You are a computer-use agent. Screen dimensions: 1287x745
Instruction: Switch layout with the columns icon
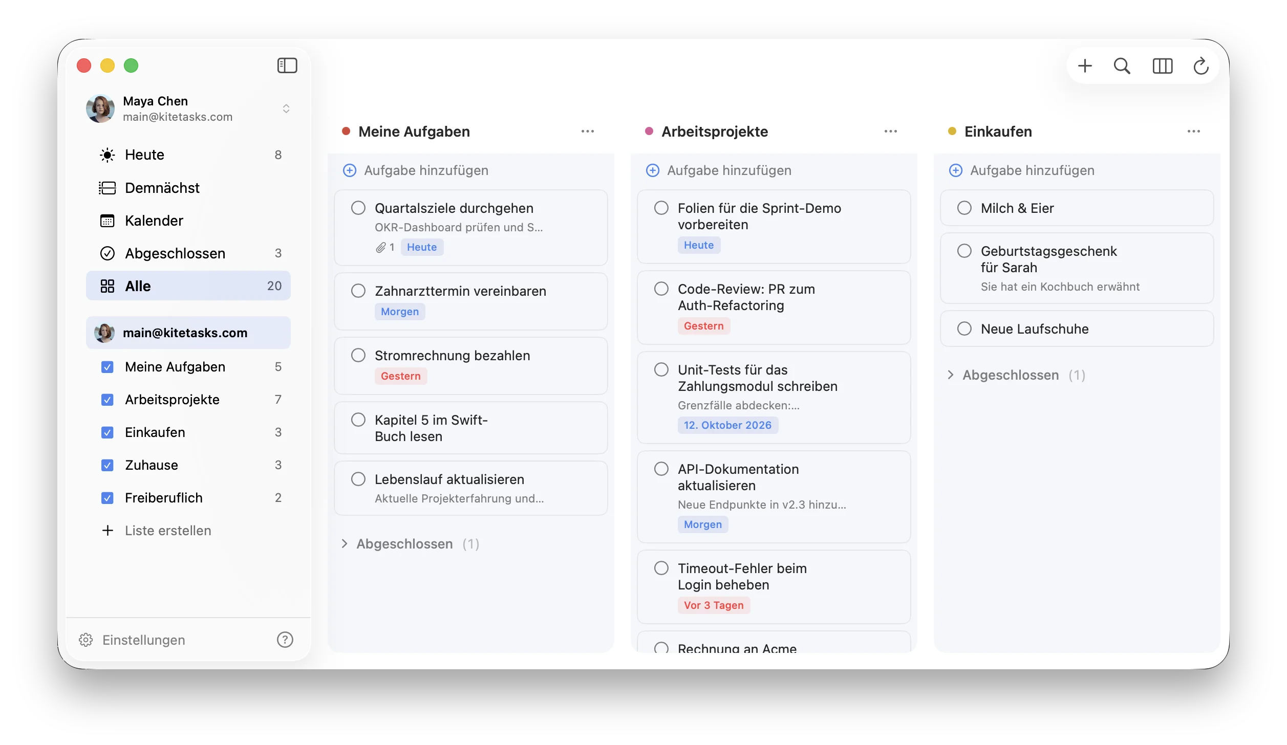click(1163, 65)
